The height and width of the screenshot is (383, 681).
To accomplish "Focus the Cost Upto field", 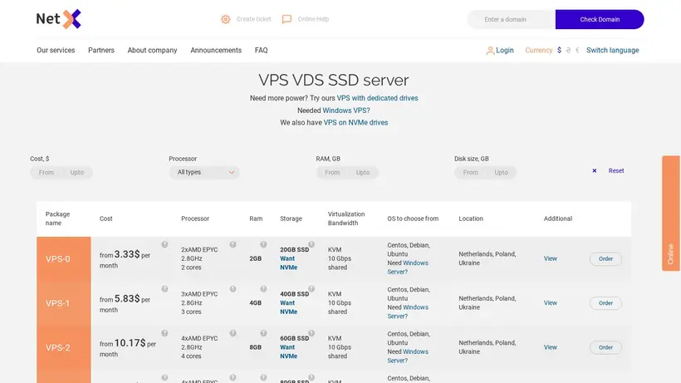I will click(77, 173).
